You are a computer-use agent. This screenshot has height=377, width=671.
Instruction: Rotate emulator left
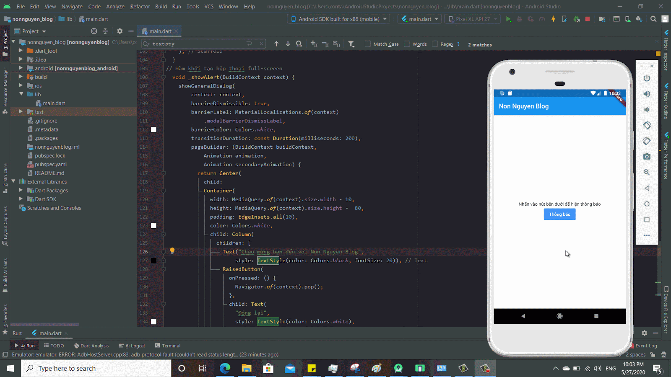[647, 125]
